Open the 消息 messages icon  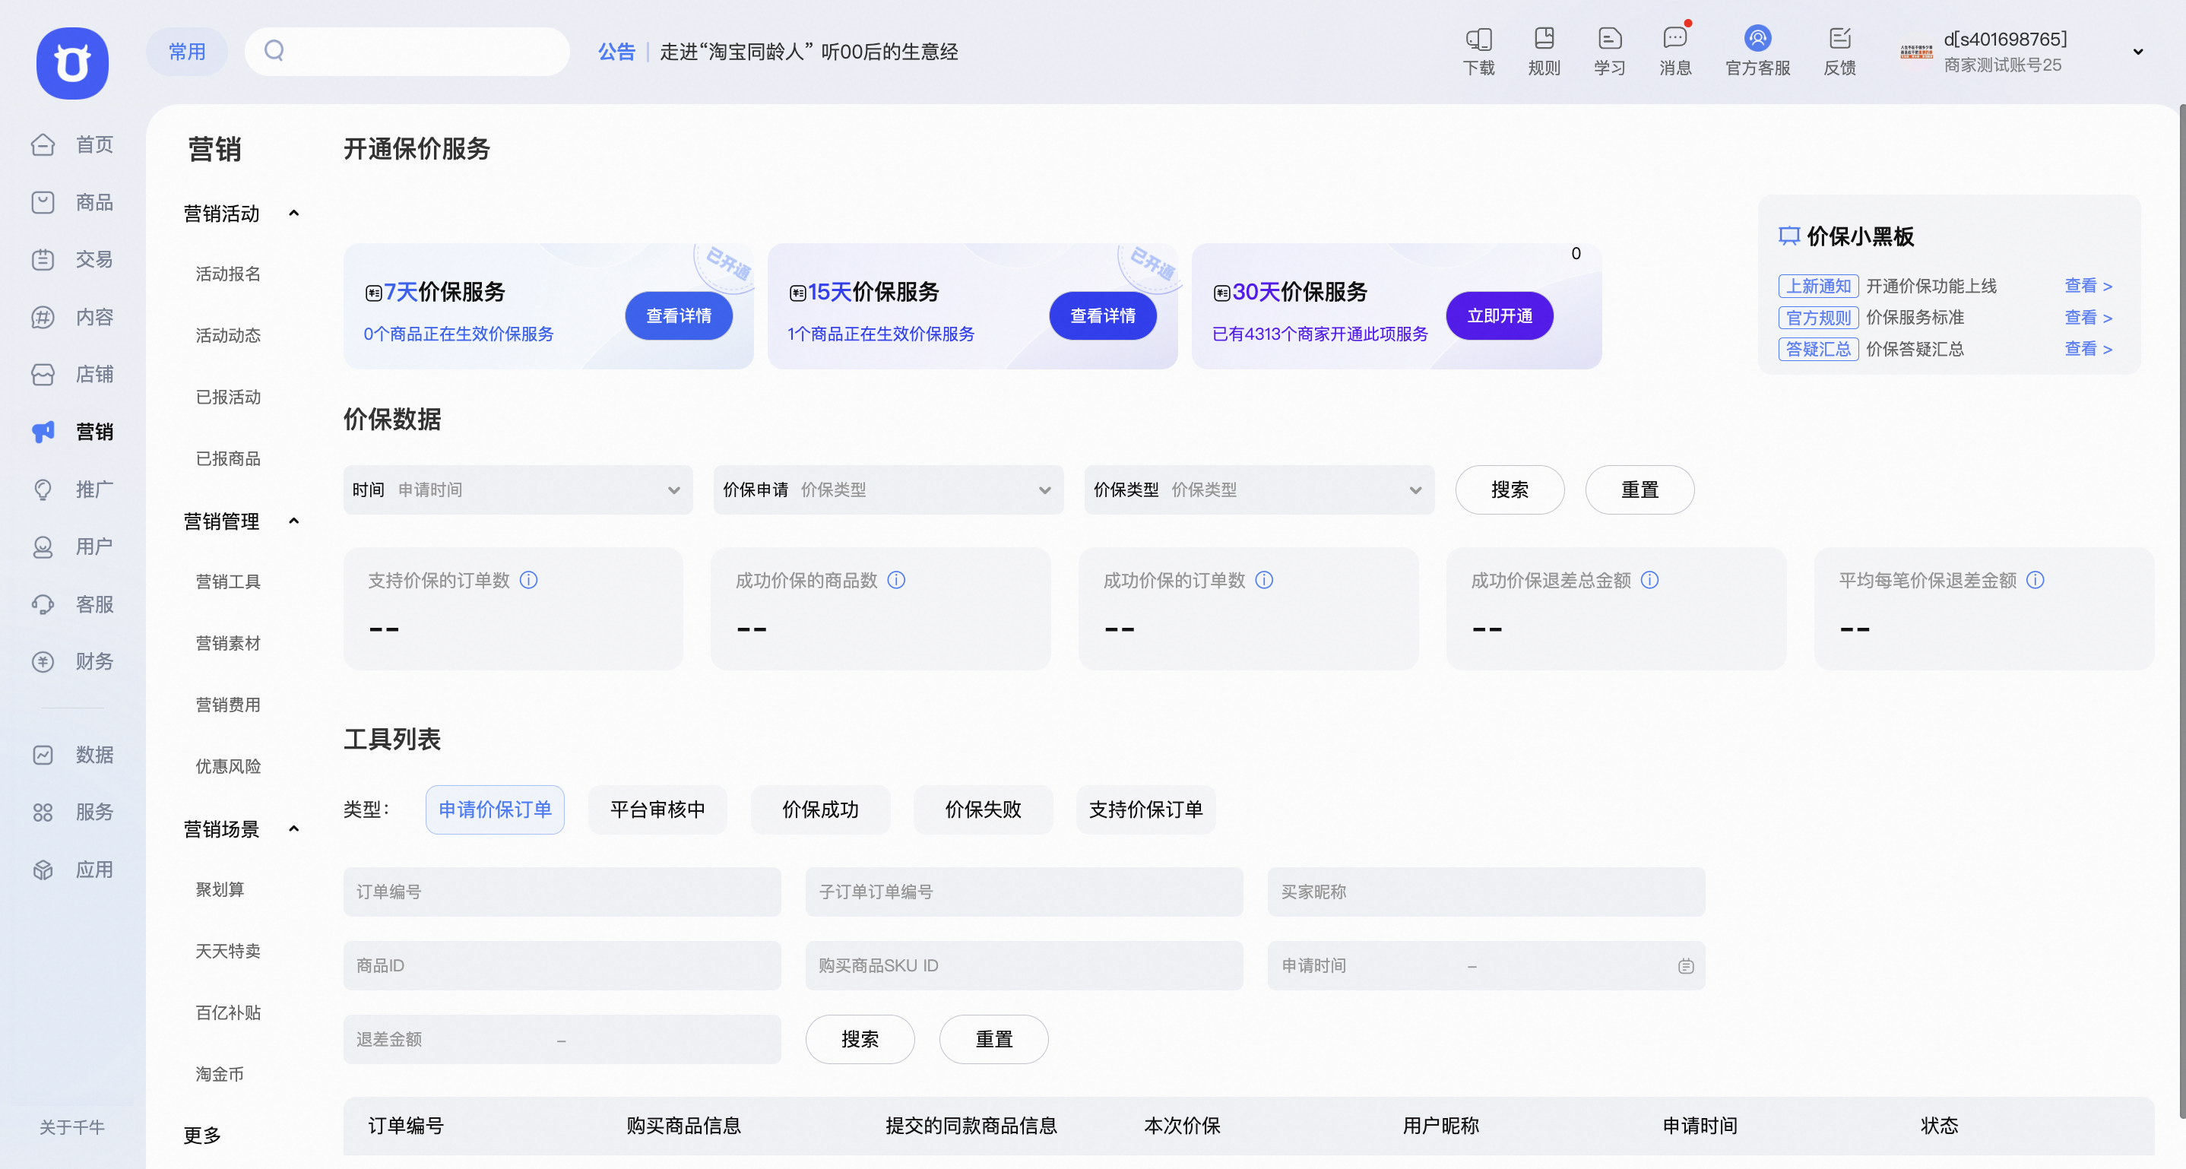point(1674,38)
